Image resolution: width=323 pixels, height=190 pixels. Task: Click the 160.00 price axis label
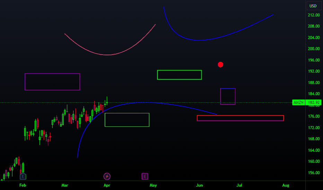pyautogui.click(x=314, y=161)
